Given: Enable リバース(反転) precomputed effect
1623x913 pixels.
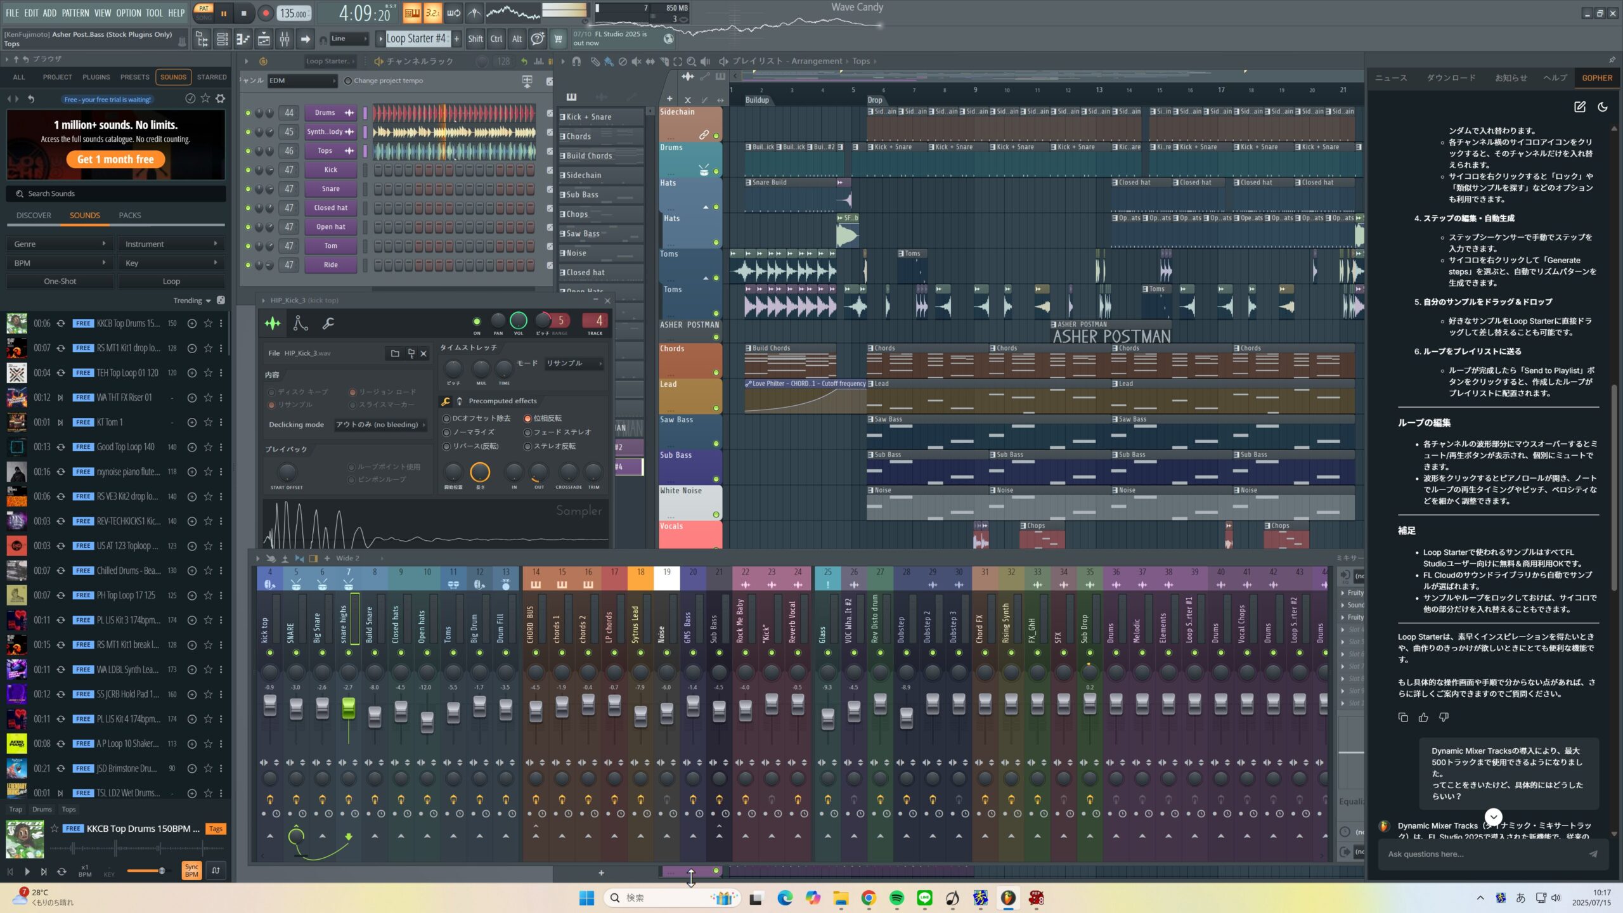Looking at the screenshot, I should point(446,446).
